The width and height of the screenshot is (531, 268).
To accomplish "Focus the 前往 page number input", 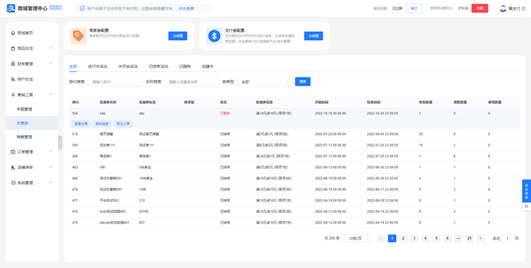I will pos(507,238).
